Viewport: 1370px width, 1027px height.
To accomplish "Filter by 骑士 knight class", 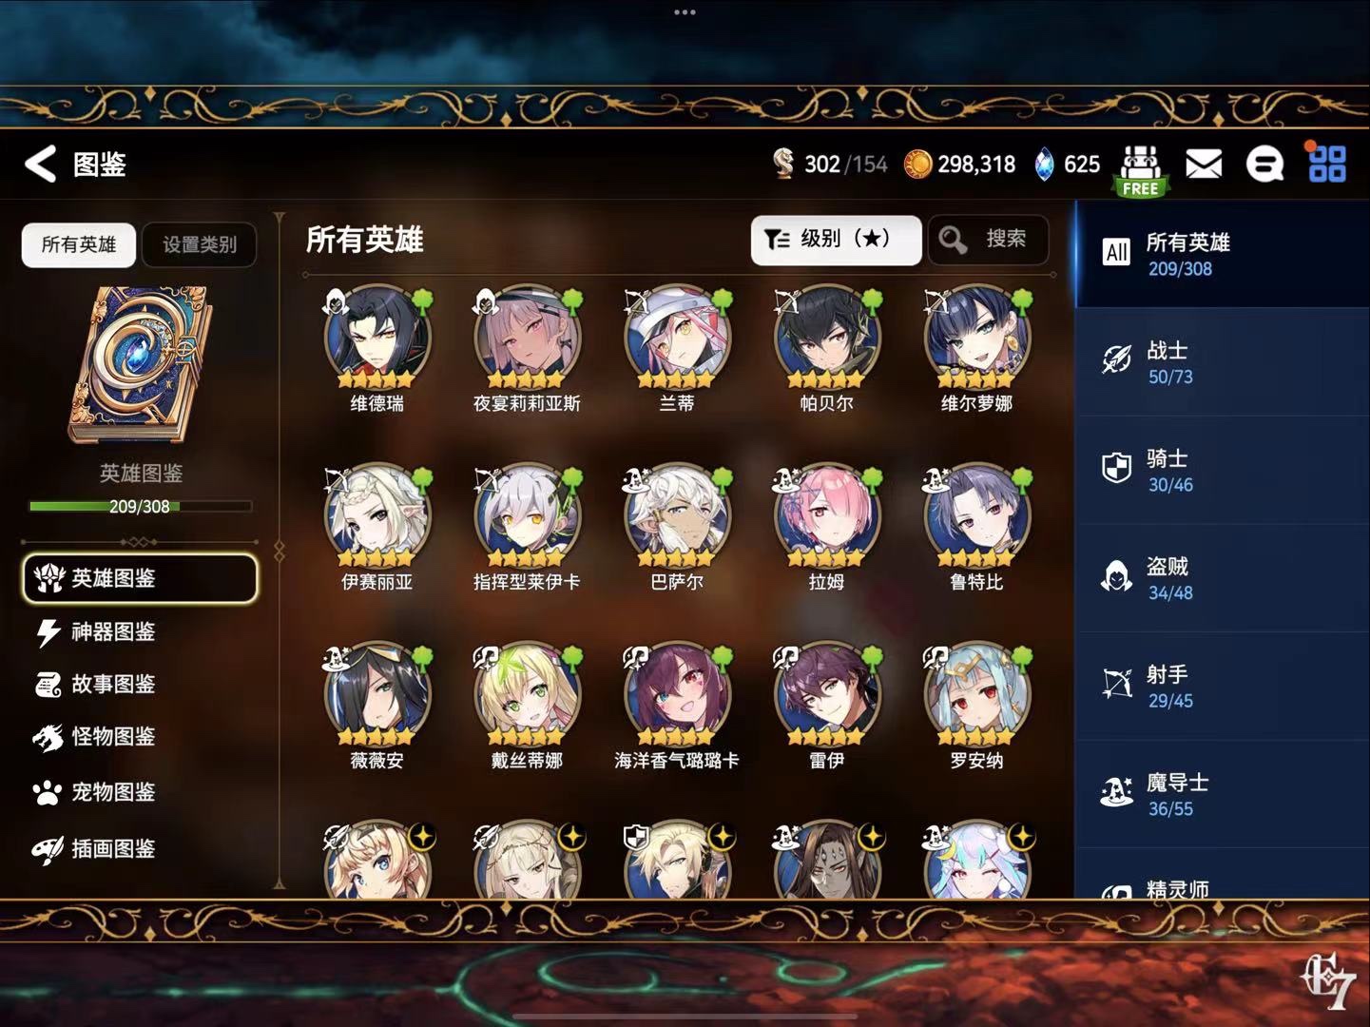I will (x=1223, y=471).
